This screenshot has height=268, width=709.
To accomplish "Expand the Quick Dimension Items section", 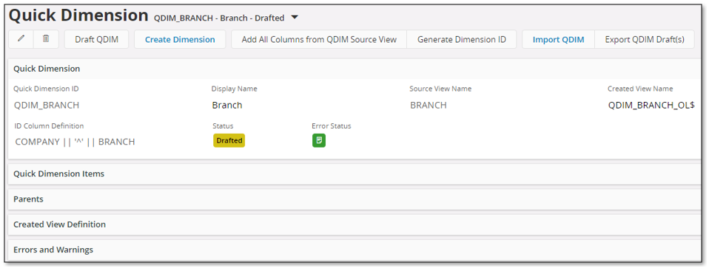I will [x=355, y=173].
